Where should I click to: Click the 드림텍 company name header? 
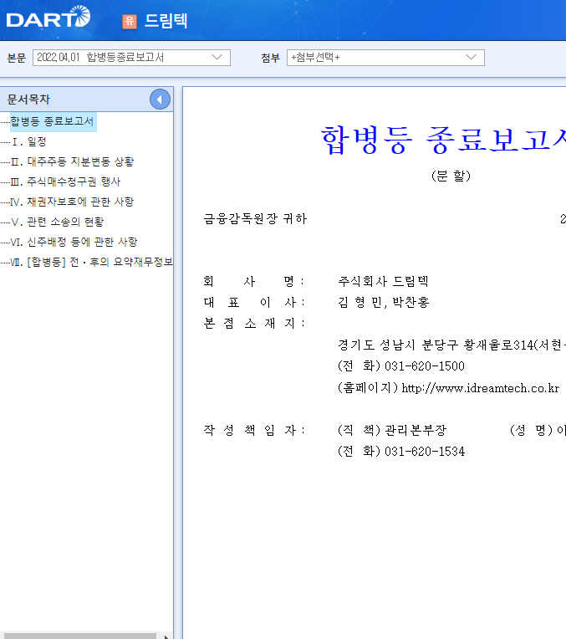click(x=166, y=21)
